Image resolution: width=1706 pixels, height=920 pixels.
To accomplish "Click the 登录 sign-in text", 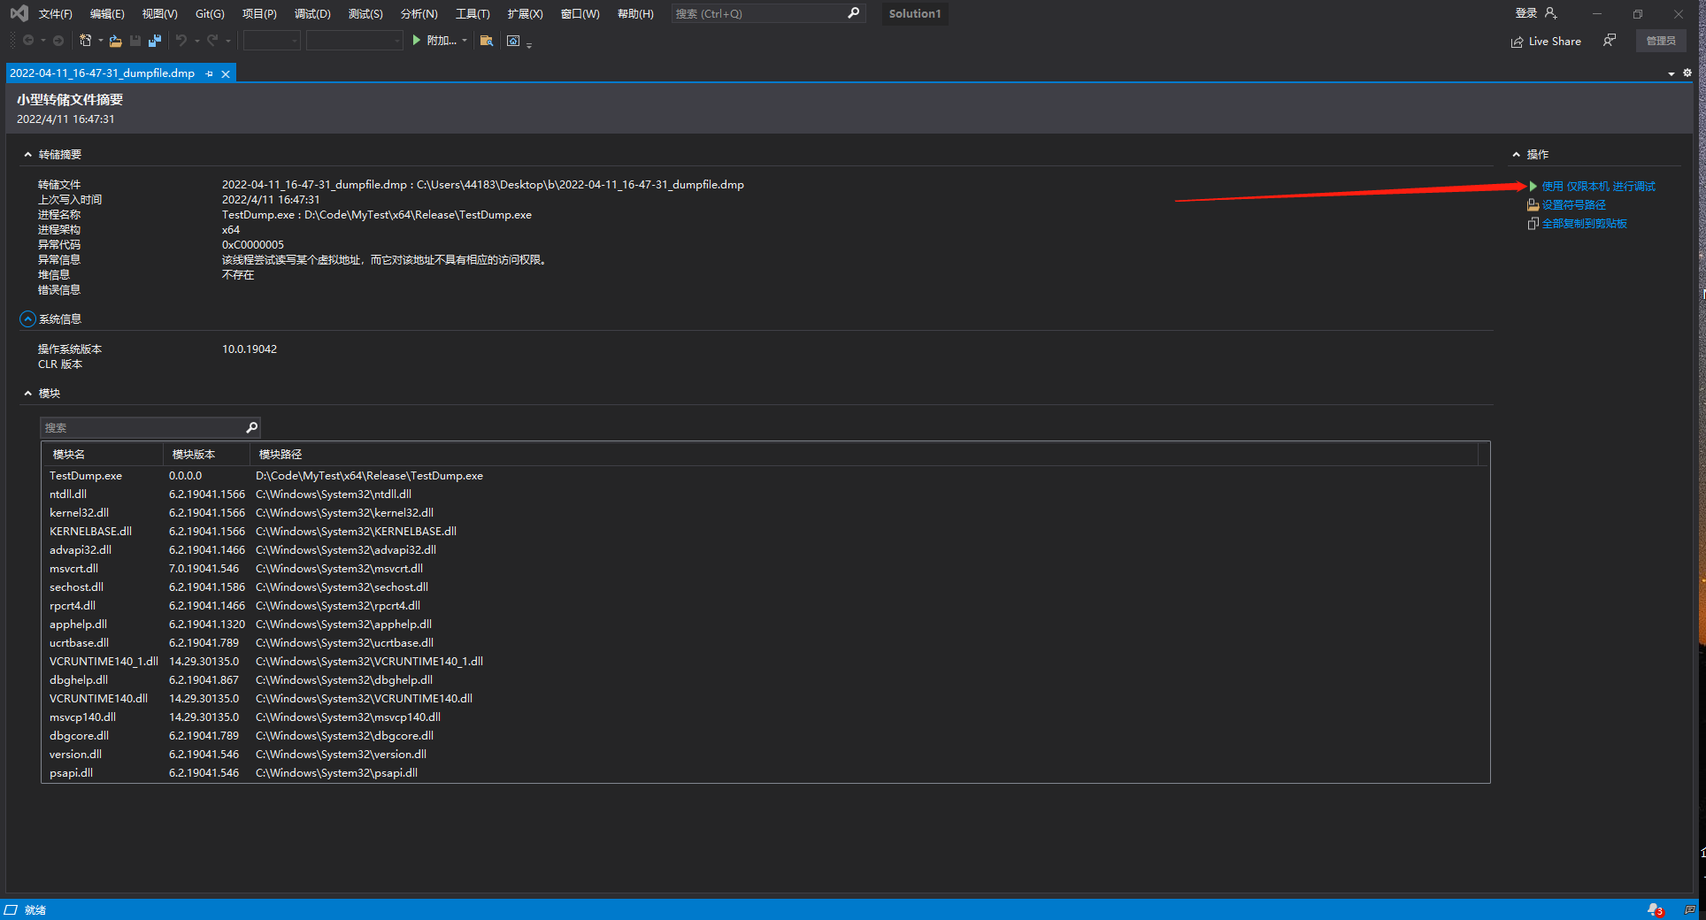I will [1526, 13].
